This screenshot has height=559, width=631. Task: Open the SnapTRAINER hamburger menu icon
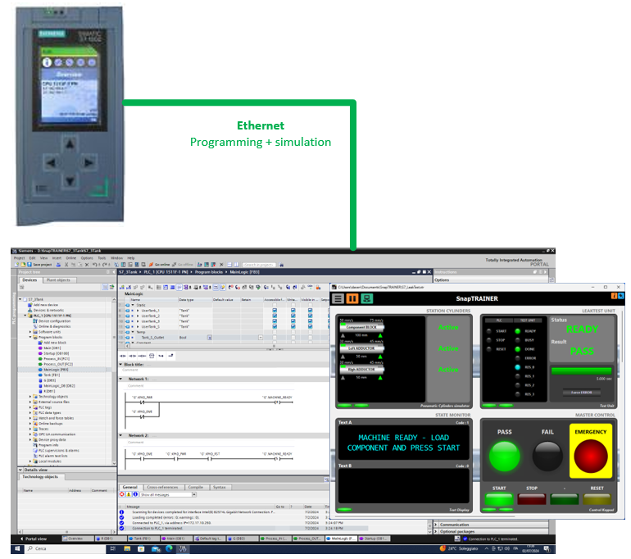338,298
